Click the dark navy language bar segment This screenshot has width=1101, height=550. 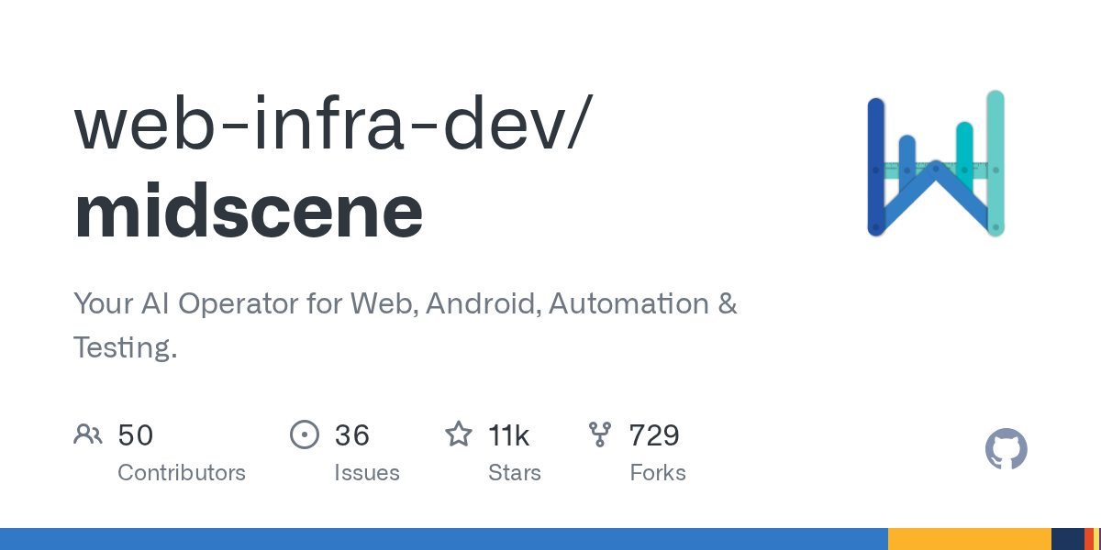click(1067, 539)
